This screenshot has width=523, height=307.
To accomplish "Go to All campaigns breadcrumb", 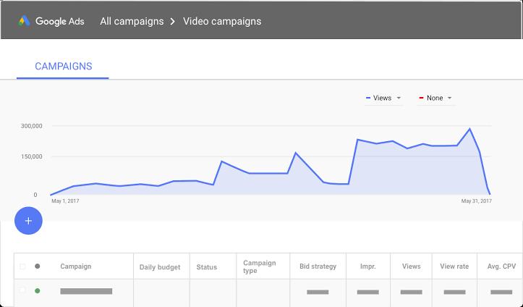I will [132, 21].
